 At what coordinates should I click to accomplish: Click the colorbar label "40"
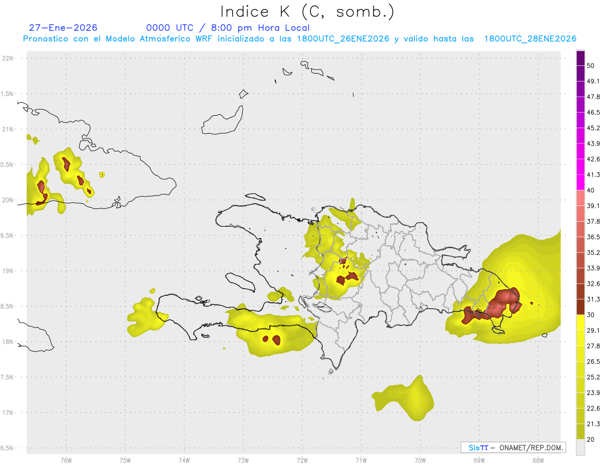coord(591,190)
